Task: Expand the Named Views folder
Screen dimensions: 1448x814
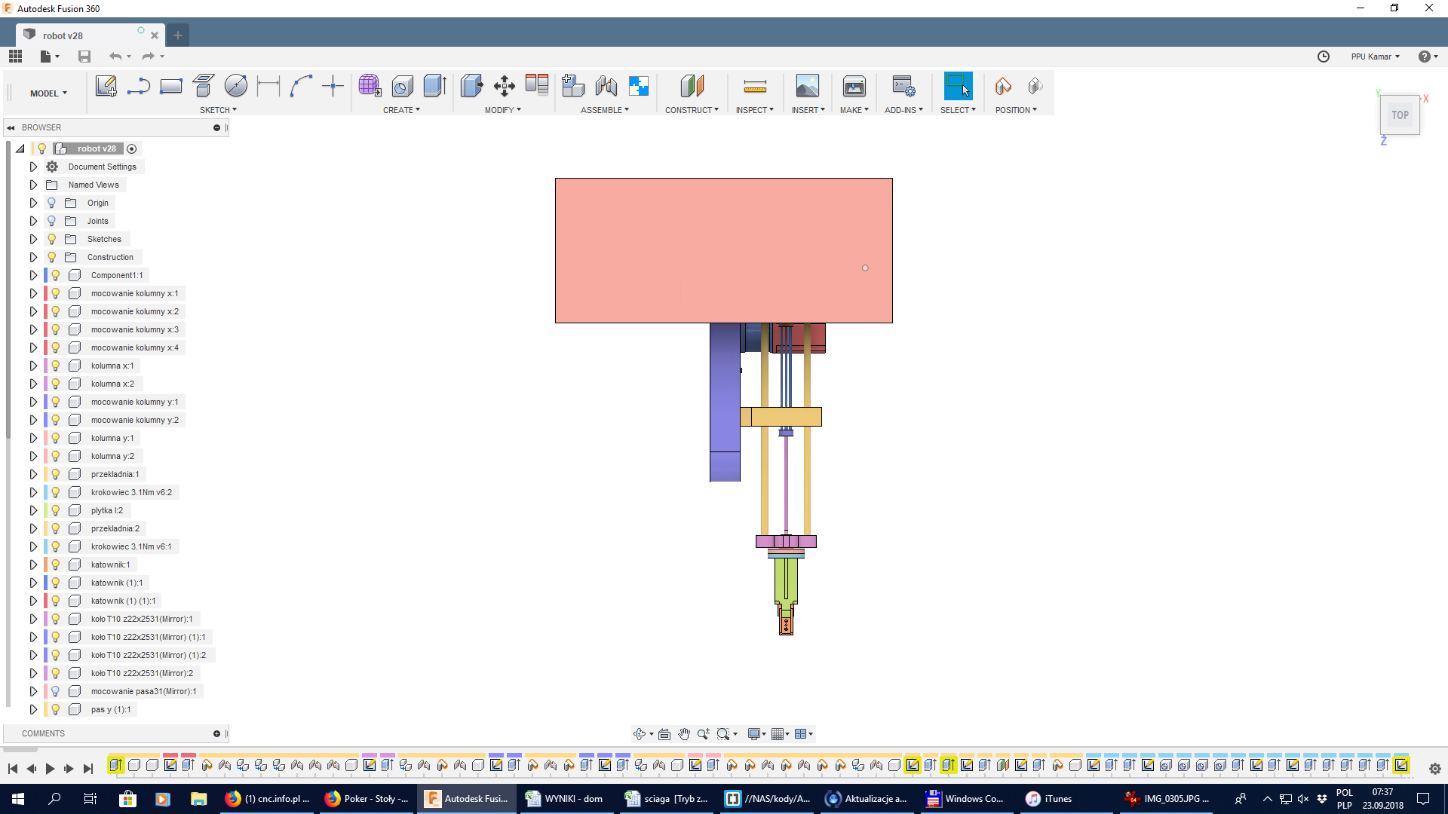Action: pos(33,184)
